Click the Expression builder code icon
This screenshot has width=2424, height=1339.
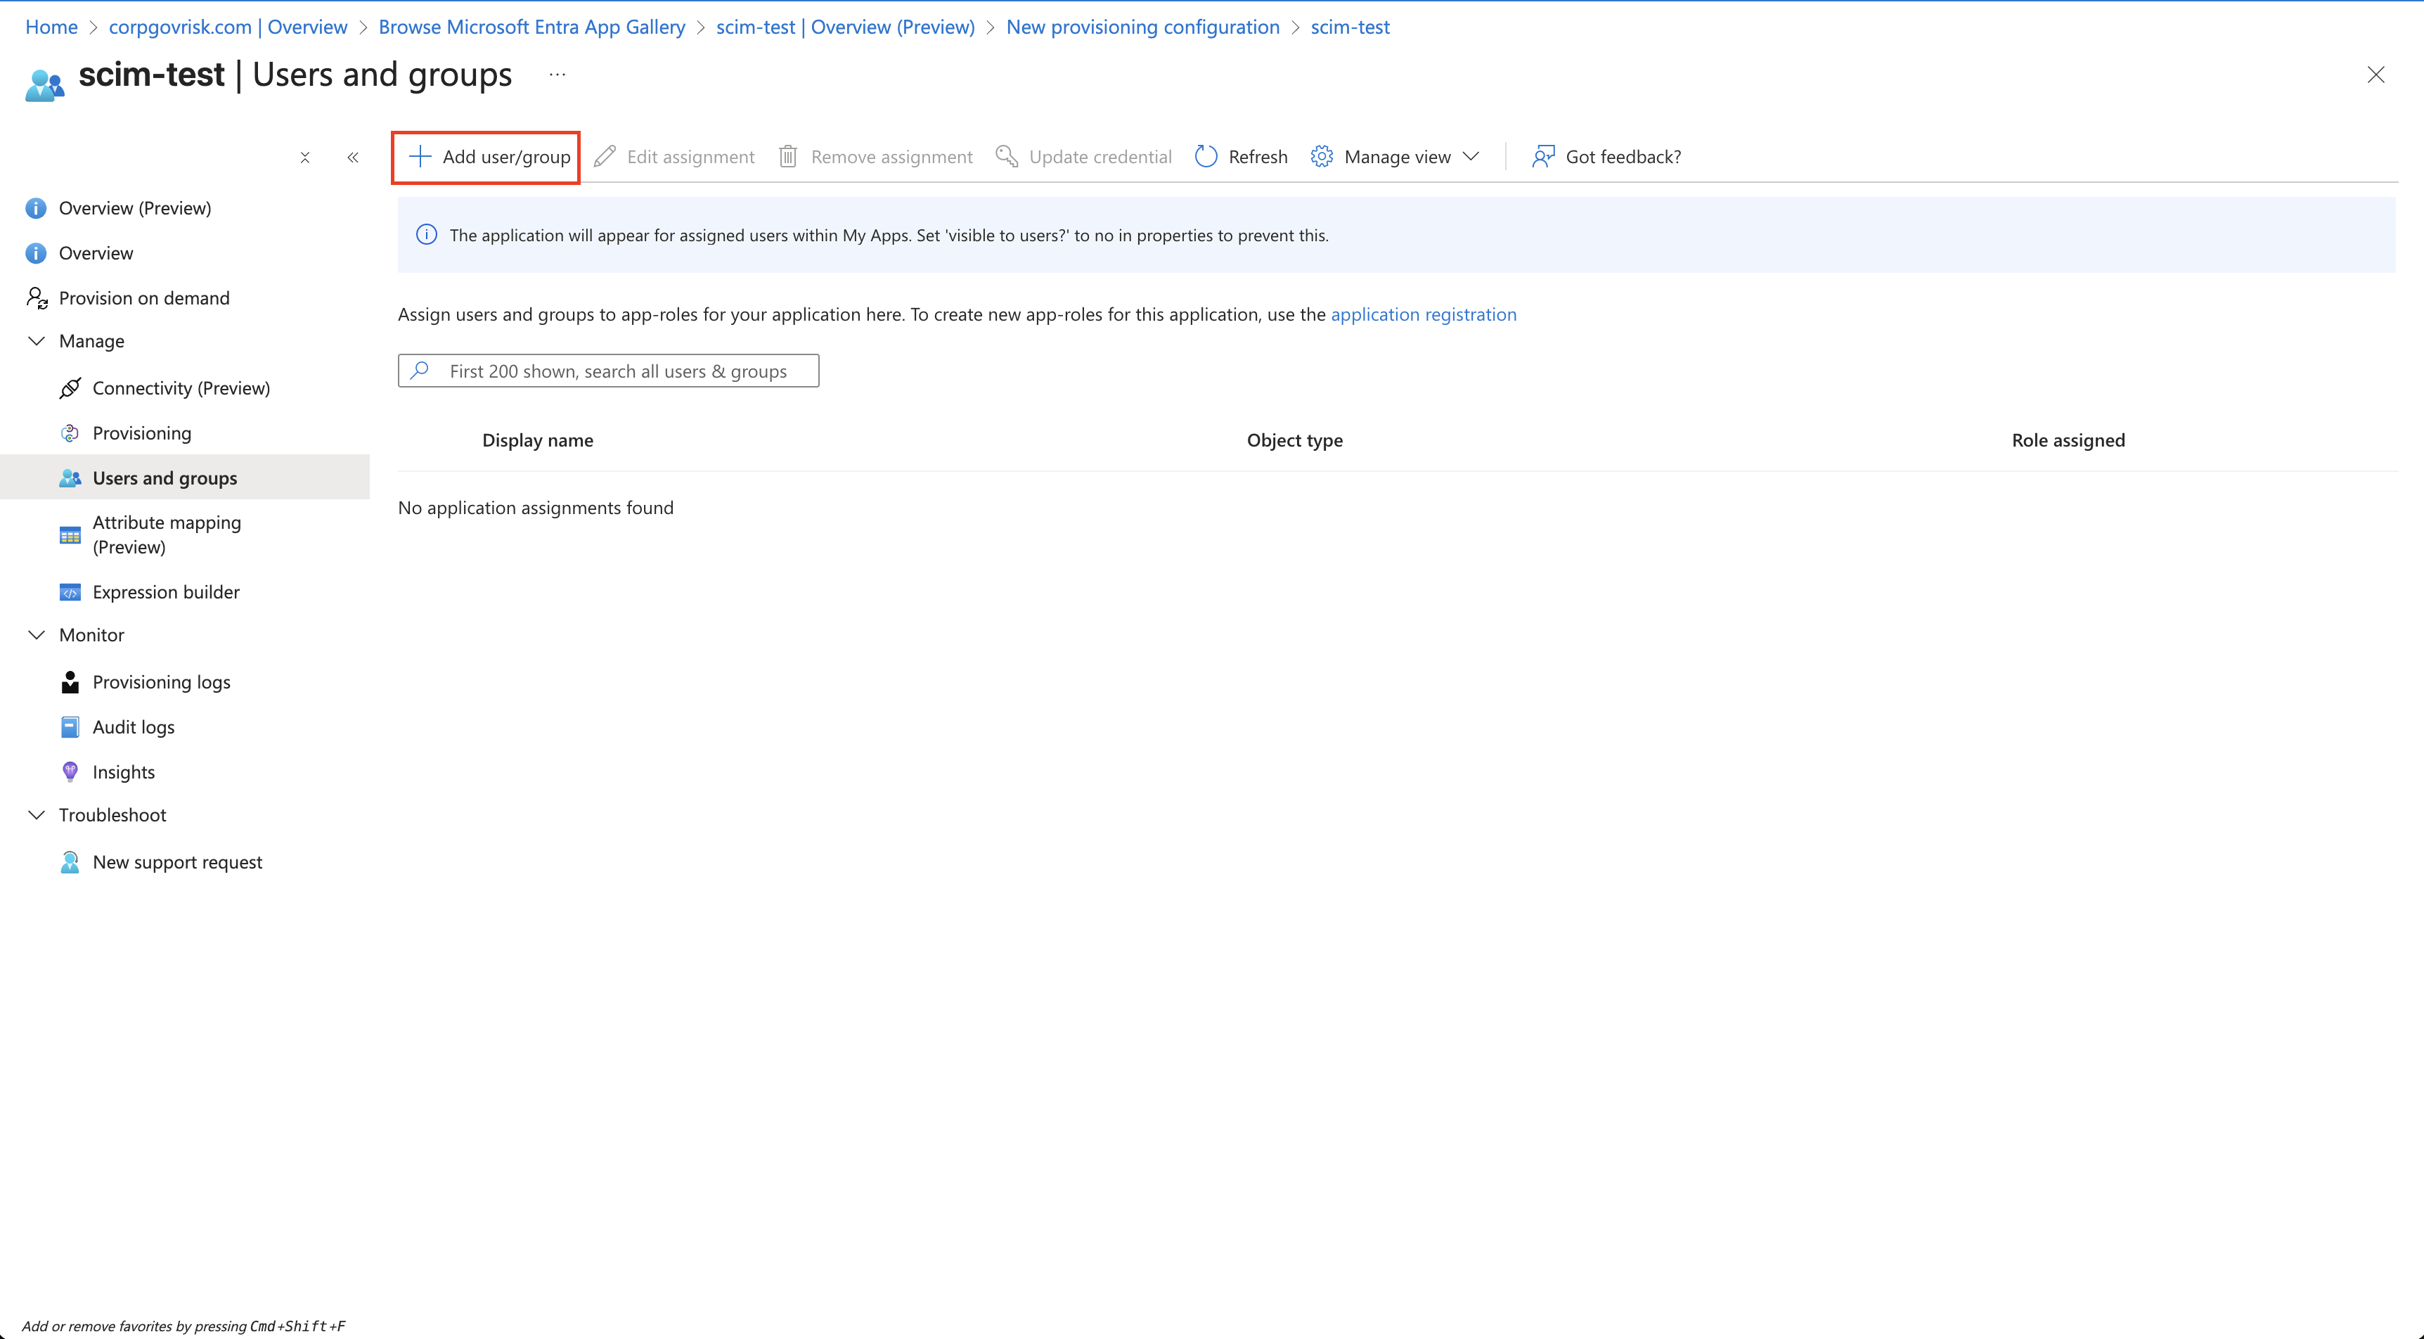pos(70,592)
